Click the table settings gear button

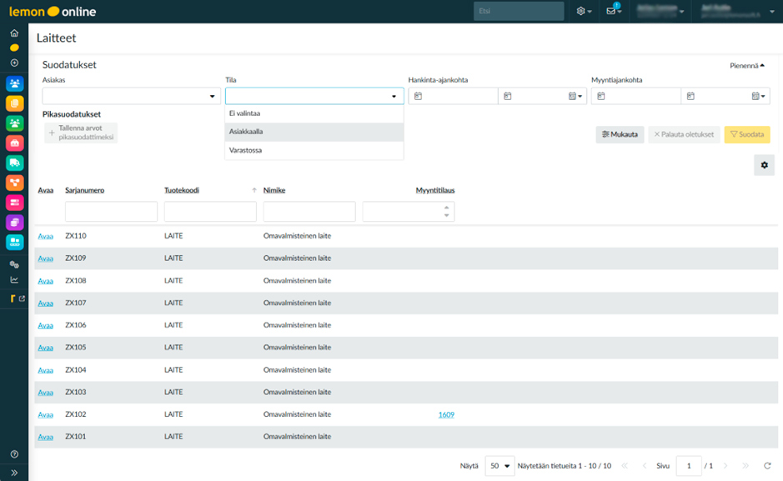coord(764,165)
